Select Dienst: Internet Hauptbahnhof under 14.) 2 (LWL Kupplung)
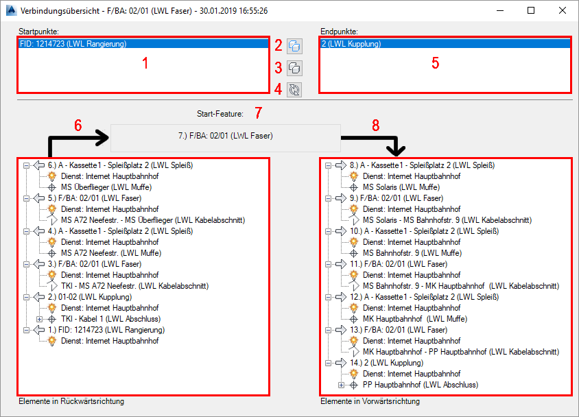 click(412, 374)
